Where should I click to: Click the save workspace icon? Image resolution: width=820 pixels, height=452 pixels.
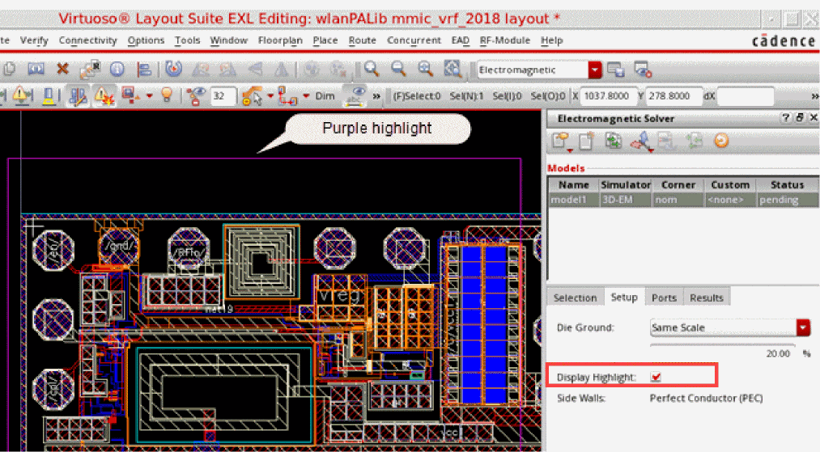(616, 70)
